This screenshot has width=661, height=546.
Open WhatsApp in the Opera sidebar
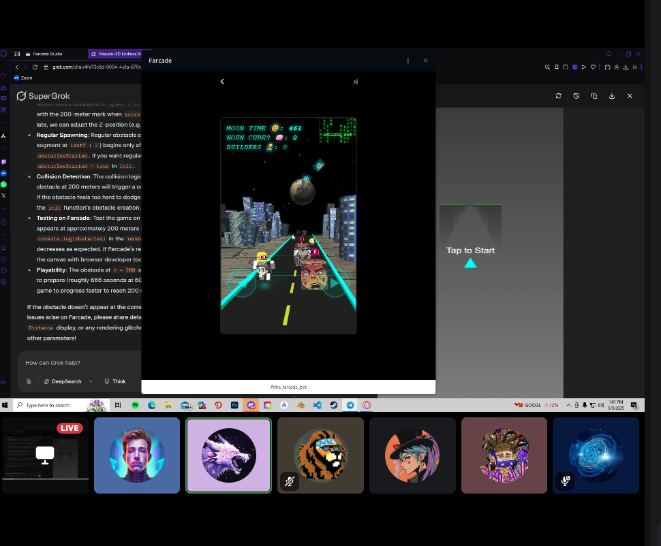click(4, 184)
